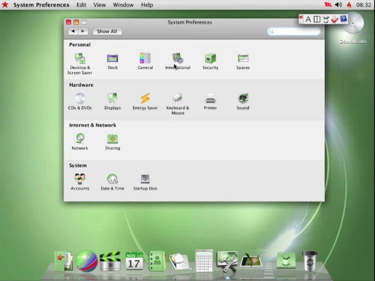
Task: Open Desktop & Screen Saver preferences
Action: coord(79,59)
